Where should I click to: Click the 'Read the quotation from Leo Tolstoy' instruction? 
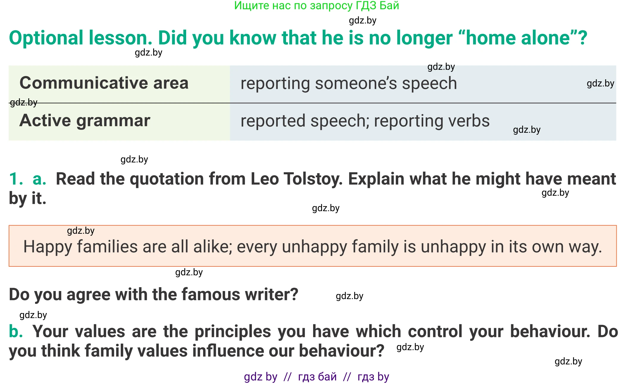click(x=335, y=179)
